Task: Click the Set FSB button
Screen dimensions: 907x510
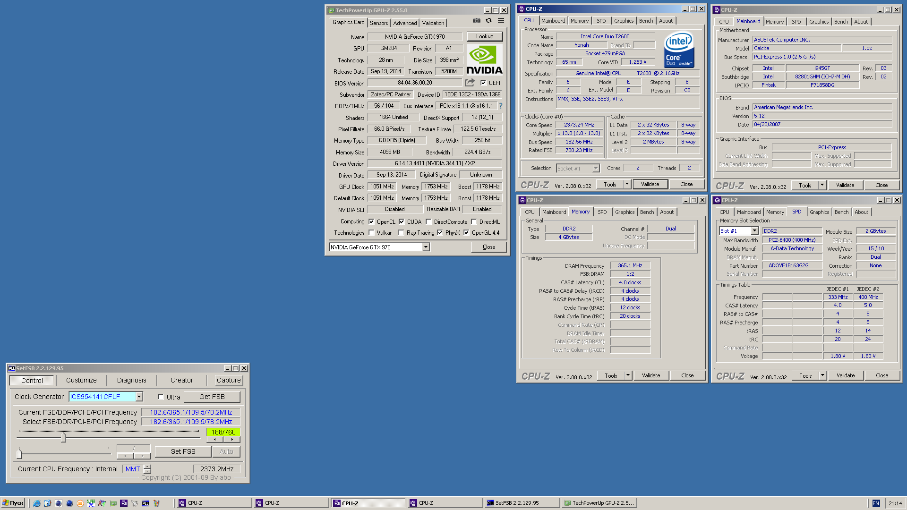Action: point(183,451)
